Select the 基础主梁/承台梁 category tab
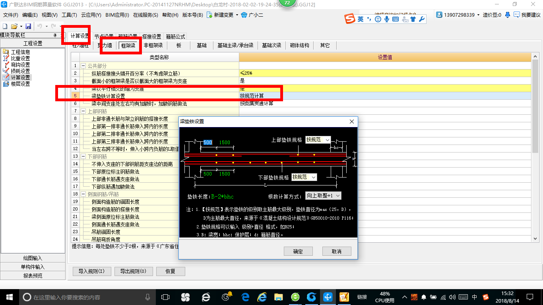The width and height of the screenshot is (543, 305). point(235,46)
